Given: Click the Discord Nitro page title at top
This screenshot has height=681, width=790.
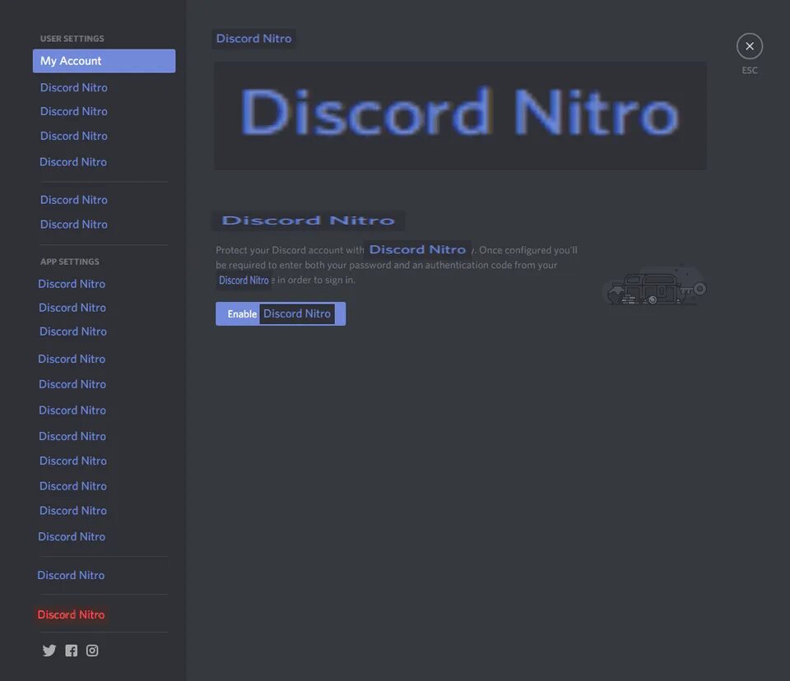Looking at the screenshot, I should point(253,39).
